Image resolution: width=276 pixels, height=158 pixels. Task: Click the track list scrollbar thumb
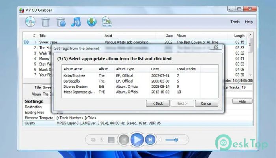(250, 45)
